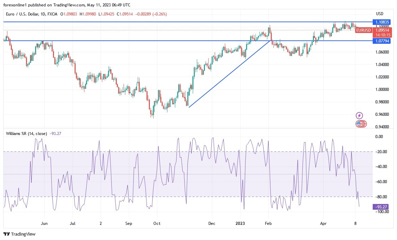This screenshot has height=240, width=397.
Task: Click the purple lightning trade icon on chart
Action: coord(360,115)
